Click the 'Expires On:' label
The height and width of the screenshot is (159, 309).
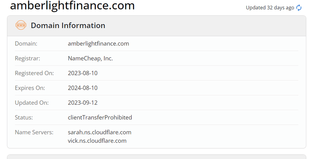tap(30, 88)
